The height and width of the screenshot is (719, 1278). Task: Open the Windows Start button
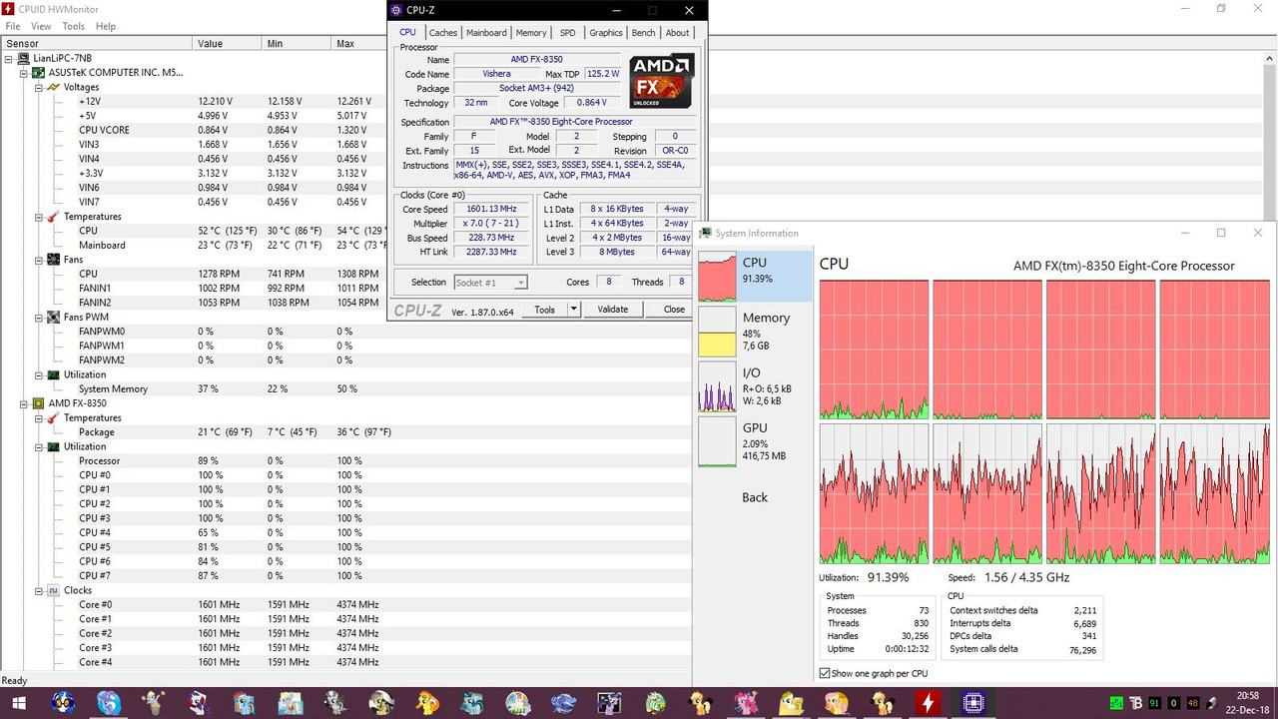click(x=20, y=704)
